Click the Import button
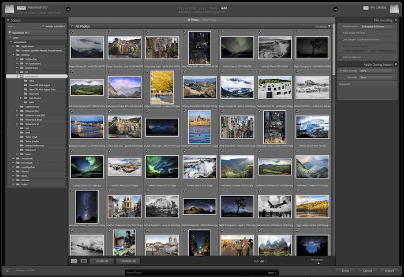This screenshot has height=277, width=404. coord(390,270)
